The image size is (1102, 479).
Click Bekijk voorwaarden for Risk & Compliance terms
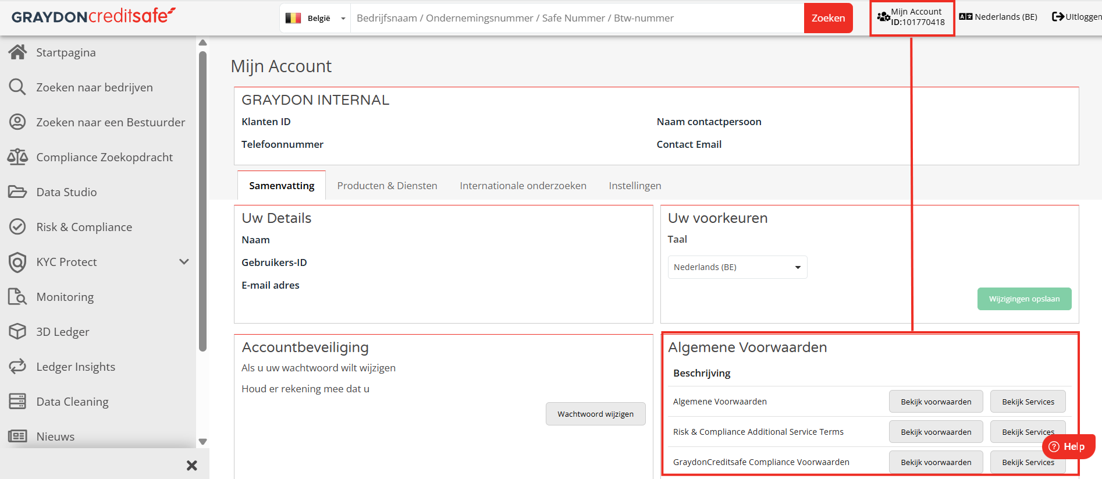click(936, 432)
